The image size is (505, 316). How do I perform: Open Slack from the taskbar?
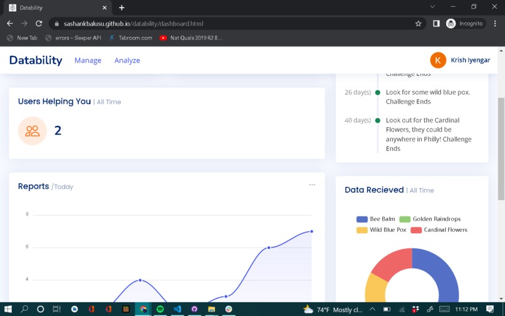pyautogui.click(x=228, y=309)
